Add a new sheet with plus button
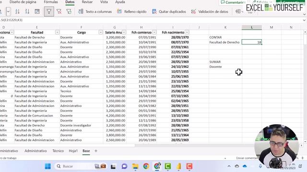 coord(96,151)
